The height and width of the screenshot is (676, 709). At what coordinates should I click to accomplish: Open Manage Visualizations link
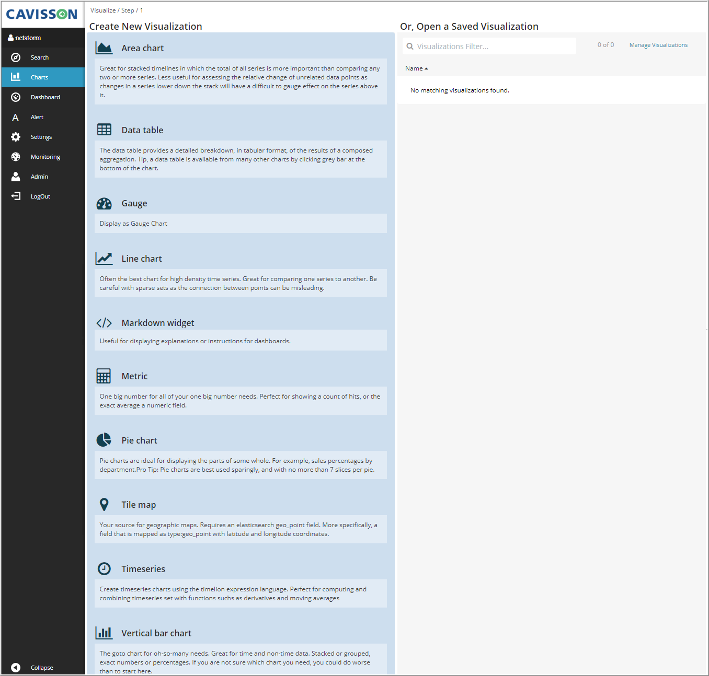click(658, 45)
